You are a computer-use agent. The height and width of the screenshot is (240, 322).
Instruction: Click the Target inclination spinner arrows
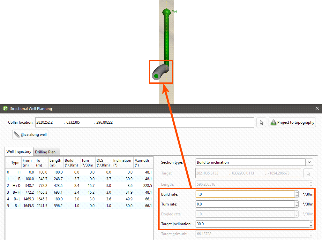(x=311, y=224)
